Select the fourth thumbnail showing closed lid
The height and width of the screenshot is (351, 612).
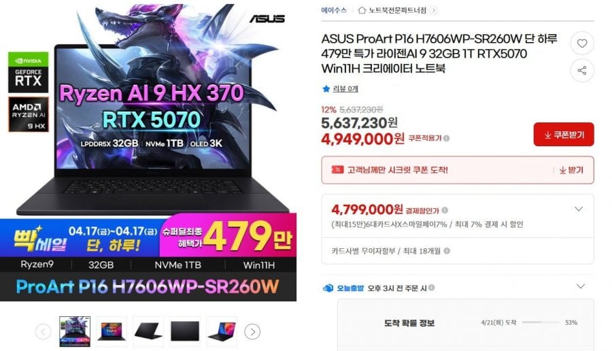pyautogui.click(x=184, y=331)
